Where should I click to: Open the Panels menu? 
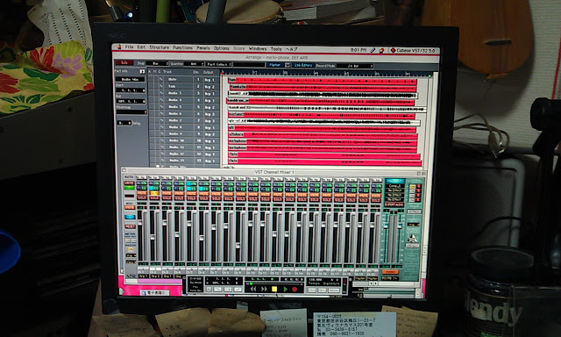click(x=203, y=48)
